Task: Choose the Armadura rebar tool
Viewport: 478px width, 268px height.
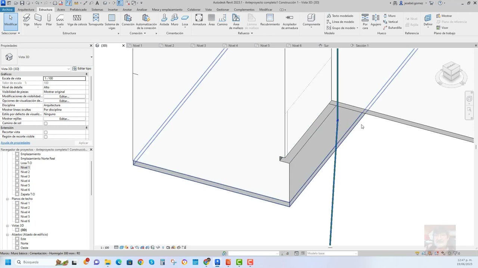Action: point(199,20)
